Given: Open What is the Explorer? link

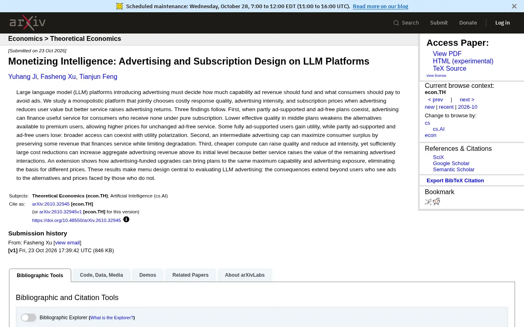Looking at the screenshot, I should point(112,318).
